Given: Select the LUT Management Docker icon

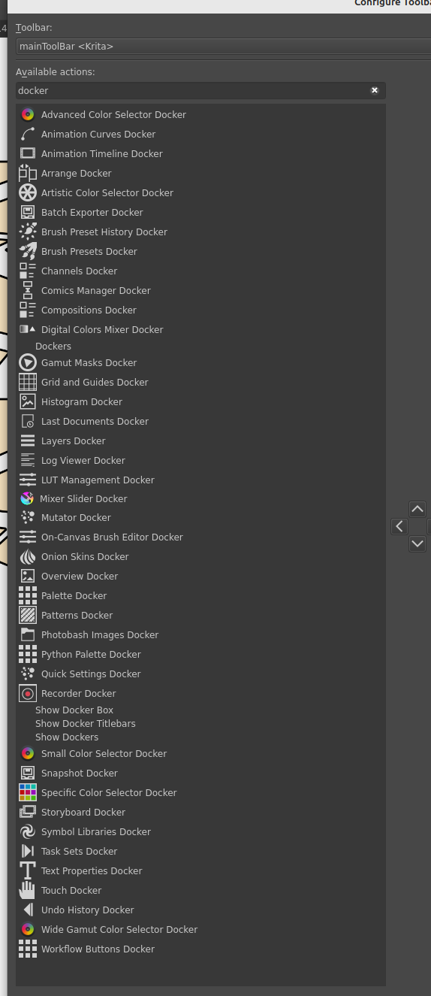Looking at the screenshot, I should tap(28, 480).
